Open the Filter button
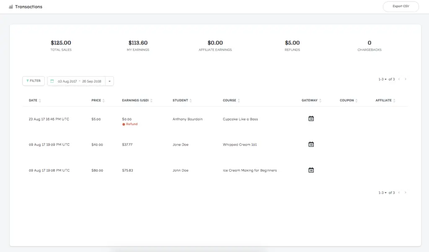429x252 pixels. tap(34, 81)
